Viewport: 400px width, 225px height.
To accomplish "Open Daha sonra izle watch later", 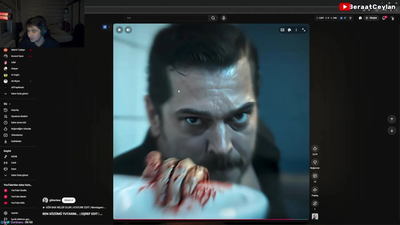I will click(18, 122).
